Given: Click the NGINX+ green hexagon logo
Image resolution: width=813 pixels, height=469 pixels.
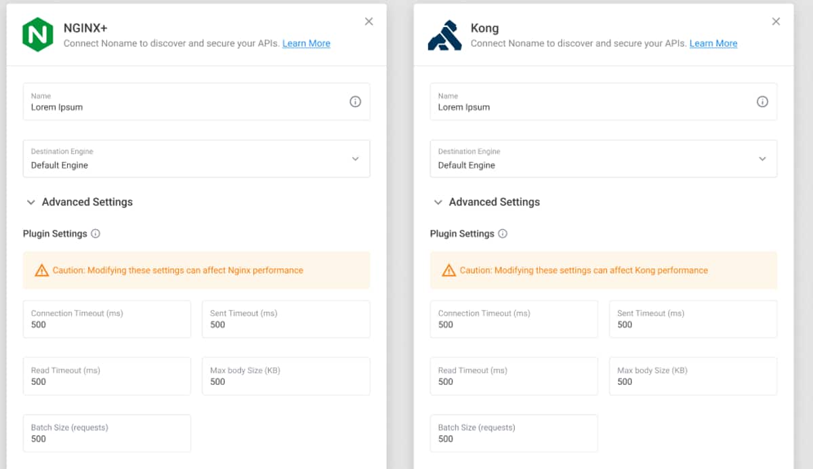Looking at the screenshot, I should [37, 35].
